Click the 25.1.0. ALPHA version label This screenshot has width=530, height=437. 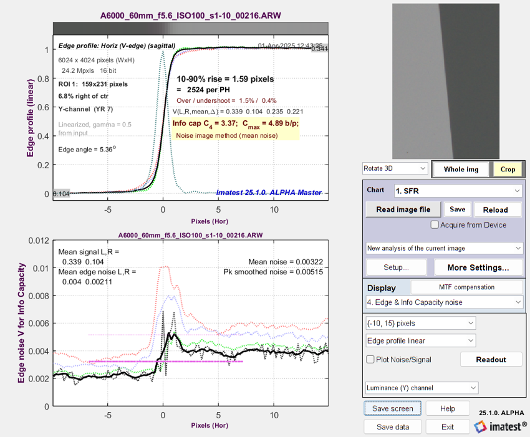click(x=501, y=413)
